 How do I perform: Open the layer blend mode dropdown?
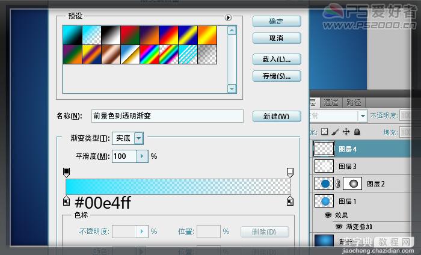click(x=363, y=116)
